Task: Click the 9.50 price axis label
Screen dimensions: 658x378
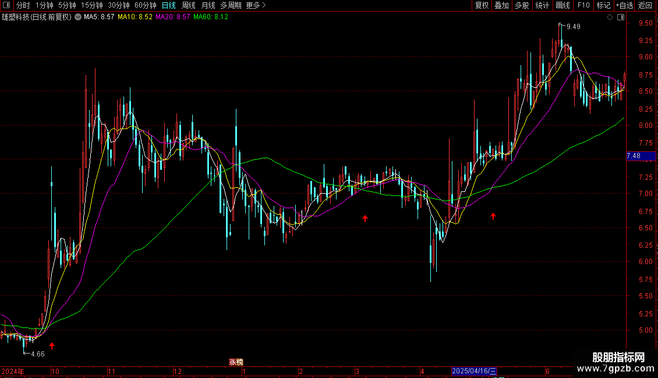Action: (x=645, y=23)
